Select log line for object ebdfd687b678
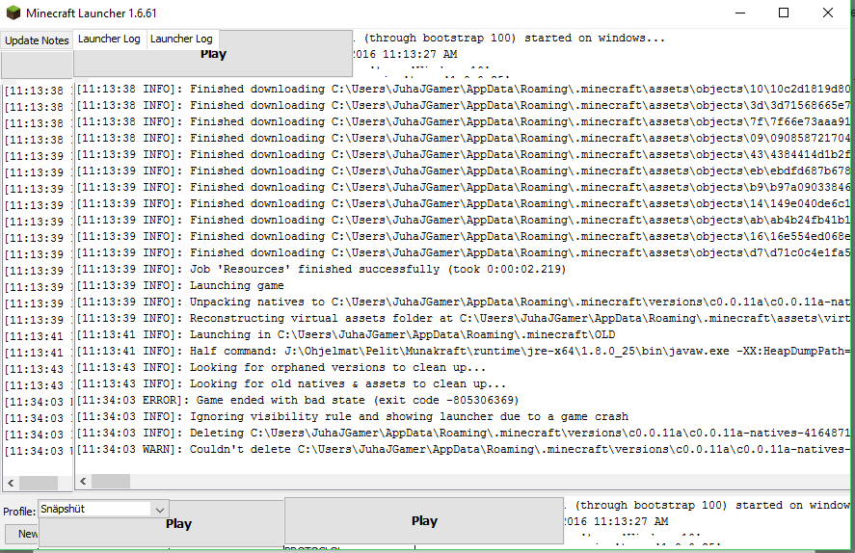855x553 pixels. coord(463,171)
